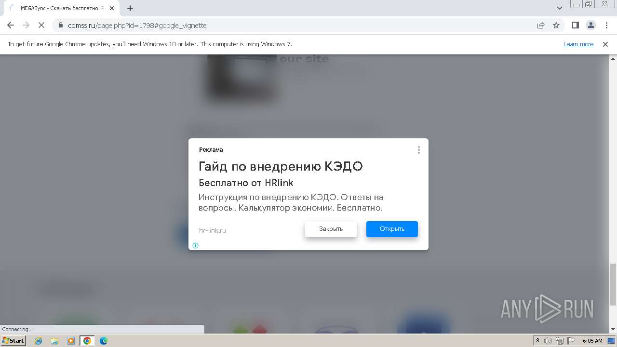Select the MEGASync browser tab

click(61, 8)
